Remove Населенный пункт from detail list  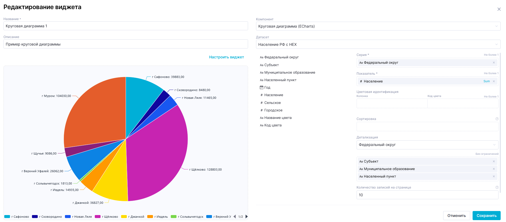(x=494, y=176)
